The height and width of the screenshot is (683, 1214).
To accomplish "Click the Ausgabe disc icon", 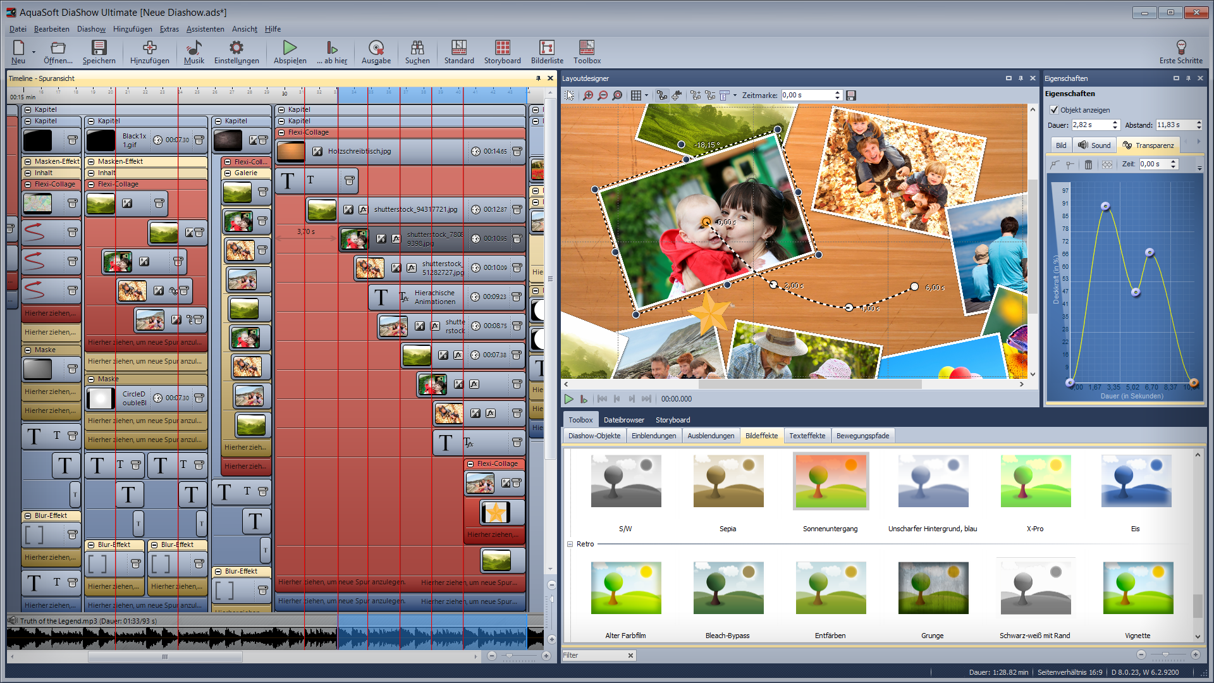I will pyautogui.click(x=376, y=48).
